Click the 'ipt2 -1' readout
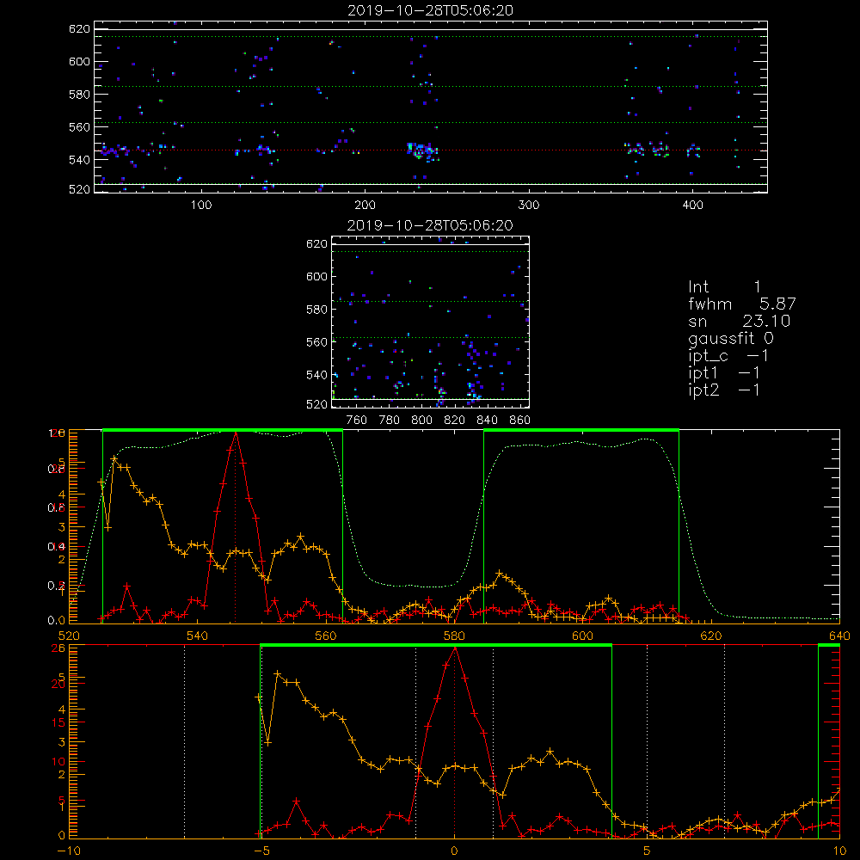 724,390
